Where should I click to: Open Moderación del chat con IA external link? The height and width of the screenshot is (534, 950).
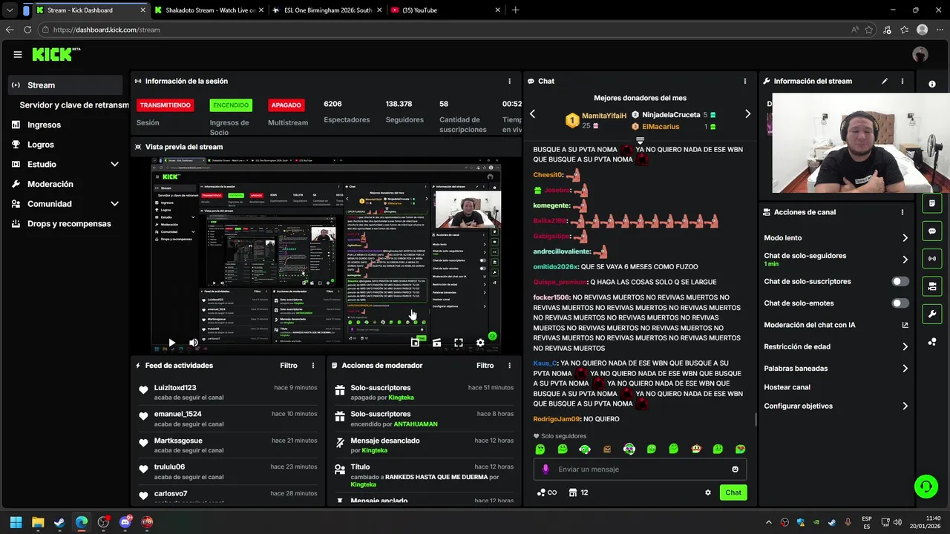(905, 325)
